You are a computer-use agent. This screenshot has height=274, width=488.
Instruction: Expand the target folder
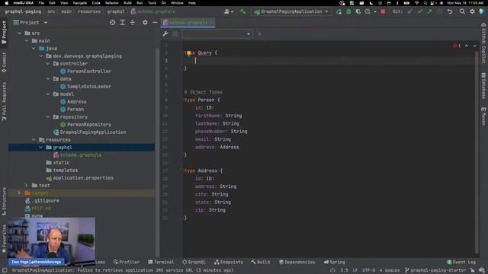click(x=20, y=193)
